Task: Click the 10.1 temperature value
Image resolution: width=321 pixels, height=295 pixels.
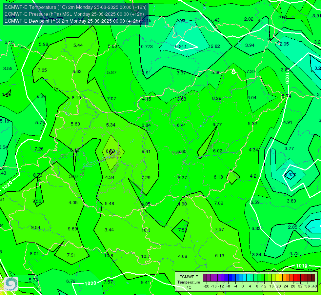Action: pyautogui.click(x=146, y=230)
